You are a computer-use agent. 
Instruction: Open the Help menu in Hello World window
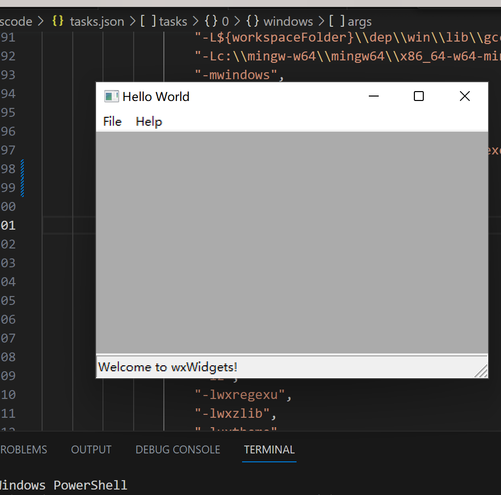pyautogui.click(x=149, y=121)
